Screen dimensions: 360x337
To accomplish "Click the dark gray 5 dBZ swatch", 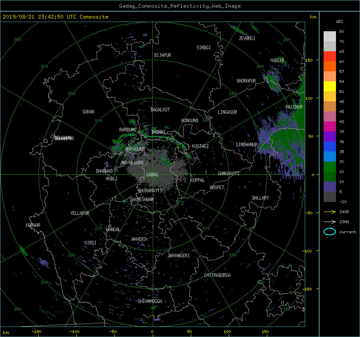I will (330, 196).
